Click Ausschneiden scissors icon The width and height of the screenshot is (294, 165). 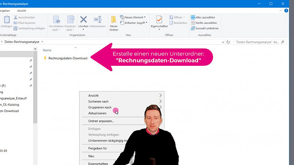click(15, 18)
